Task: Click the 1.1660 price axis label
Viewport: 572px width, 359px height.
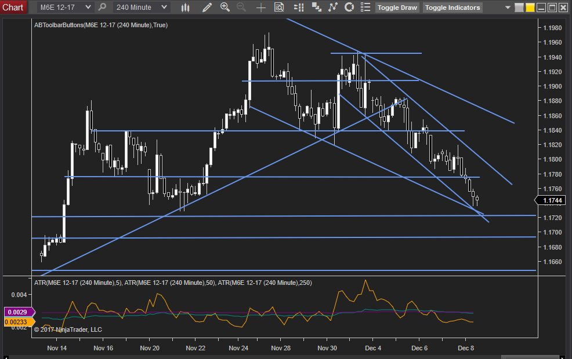Action: click(552, 262)
